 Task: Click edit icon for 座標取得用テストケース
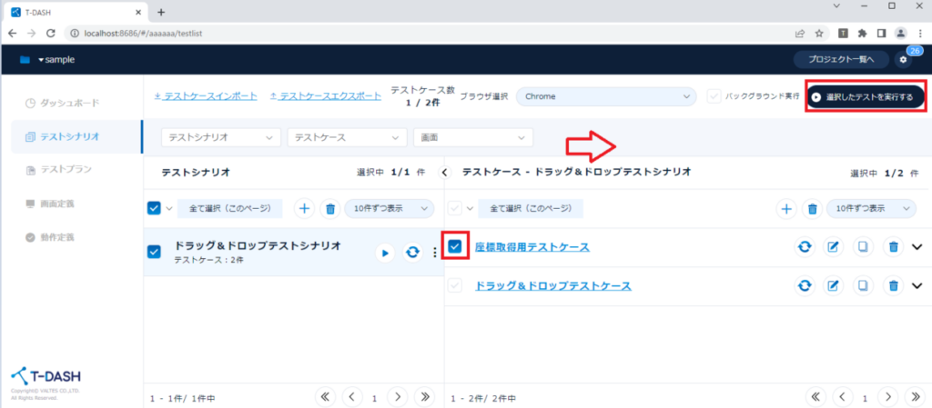point(832,247)
